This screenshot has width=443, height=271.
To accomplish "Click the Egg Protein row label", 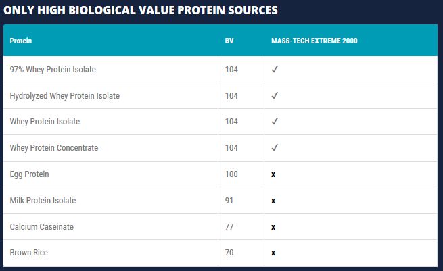I will [x=29, y=174].
